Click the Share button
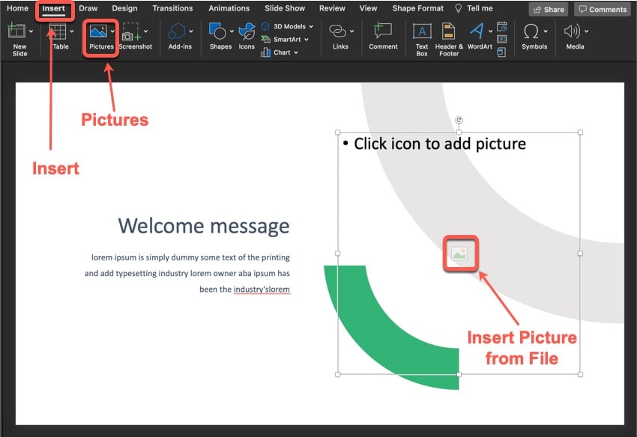637x437 pixels. click(x=548, y=9)
